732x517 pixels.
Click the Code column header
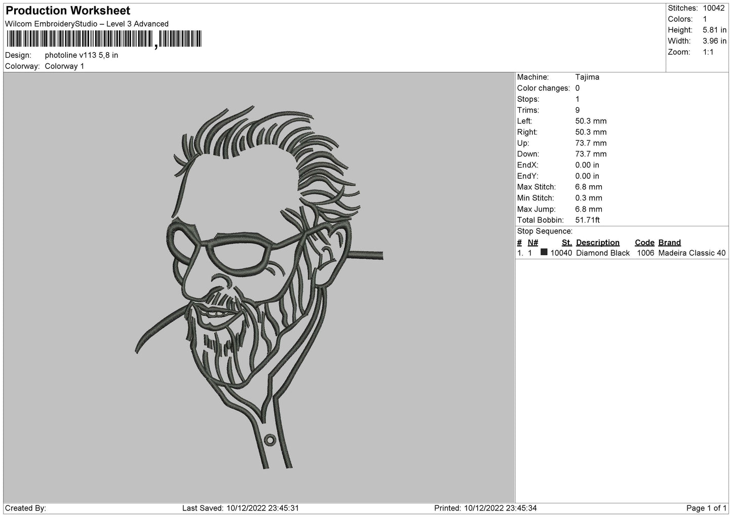[x=644, y=243]
